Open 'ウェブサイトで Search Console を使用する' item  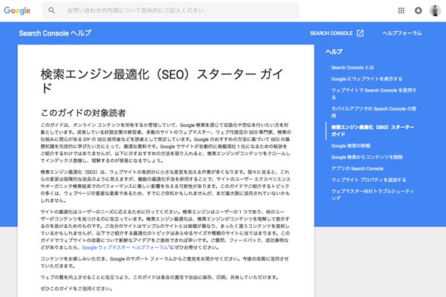tap(374, 94)
